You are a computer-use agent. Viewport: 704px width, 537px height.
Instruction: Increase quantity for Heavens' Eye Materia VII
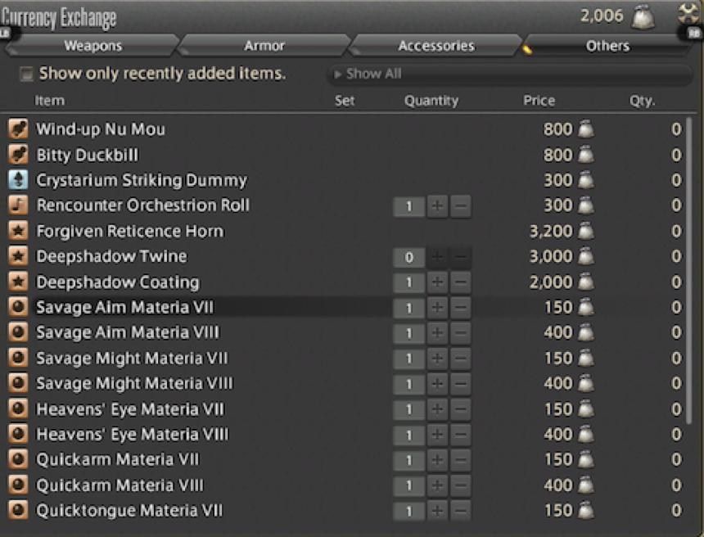437,410
